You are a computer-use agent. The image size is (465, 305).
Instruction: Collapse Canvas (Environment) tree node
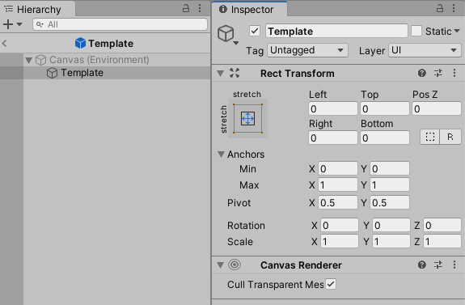click(29, 60)
